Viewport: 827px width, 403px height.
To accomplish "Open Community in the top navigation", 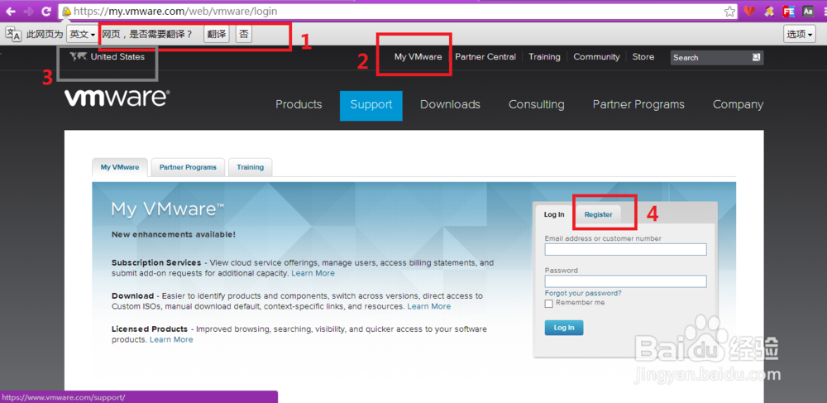I will click(x=596, y=56).
